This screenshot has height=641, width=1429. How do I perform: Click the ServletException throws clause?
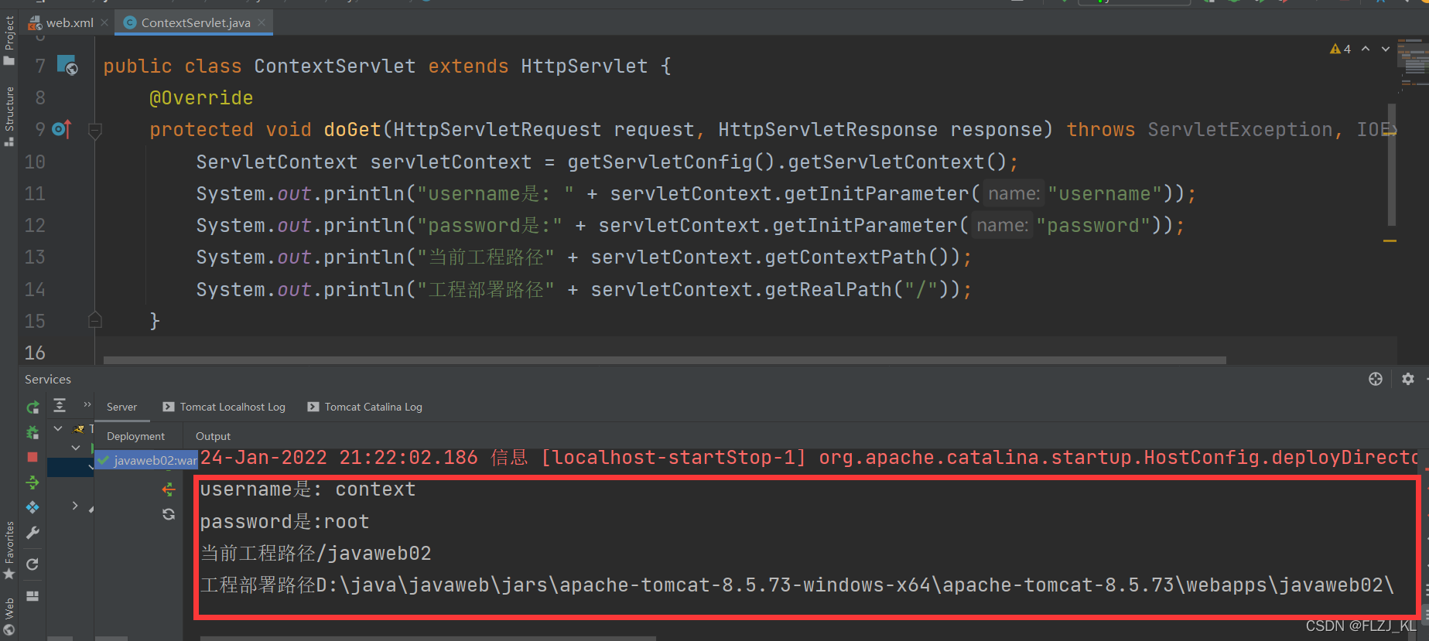pos(1240,130)
